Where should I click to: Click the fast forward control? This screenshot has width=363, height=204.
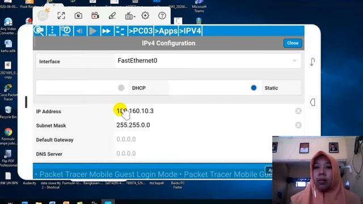(107, 31)
